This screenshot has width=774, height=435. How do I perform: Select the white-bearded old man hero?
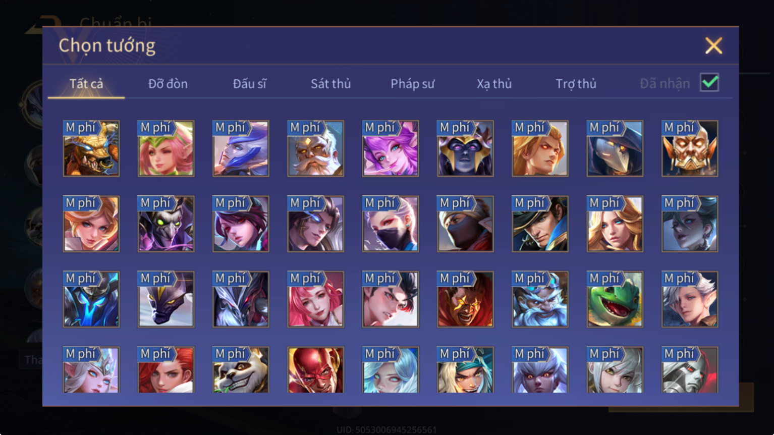coord(315,148)
